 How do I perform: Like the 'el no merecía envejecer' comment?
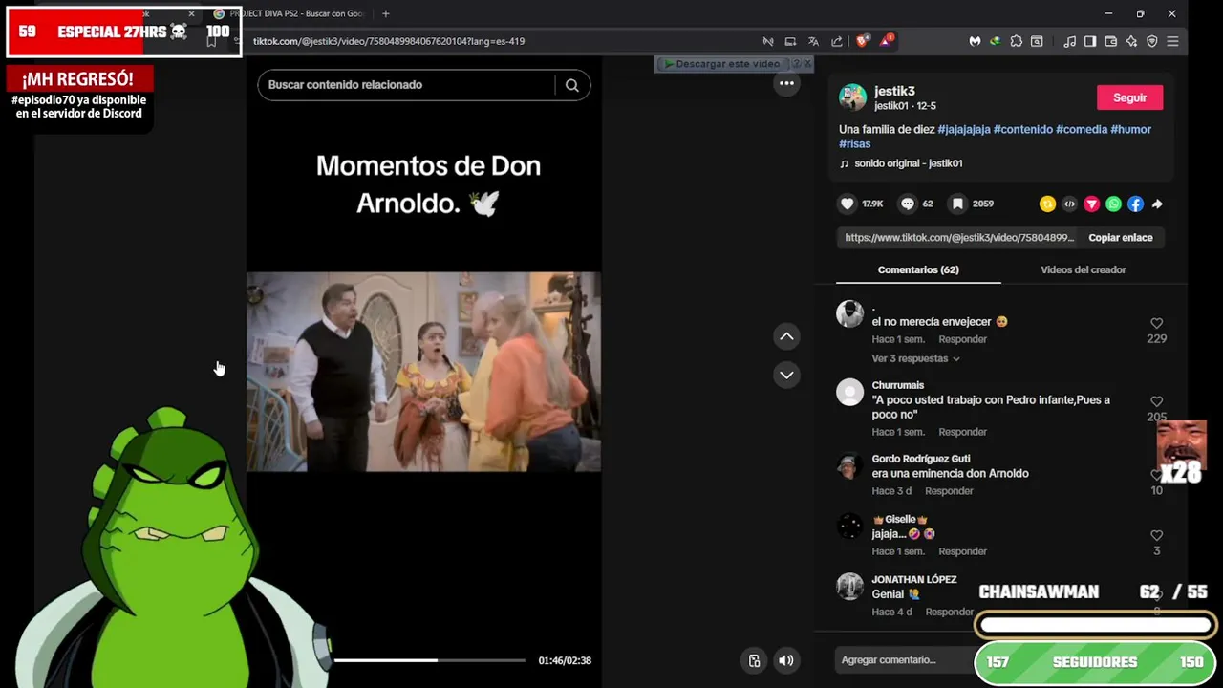[x=1156, y=323]
